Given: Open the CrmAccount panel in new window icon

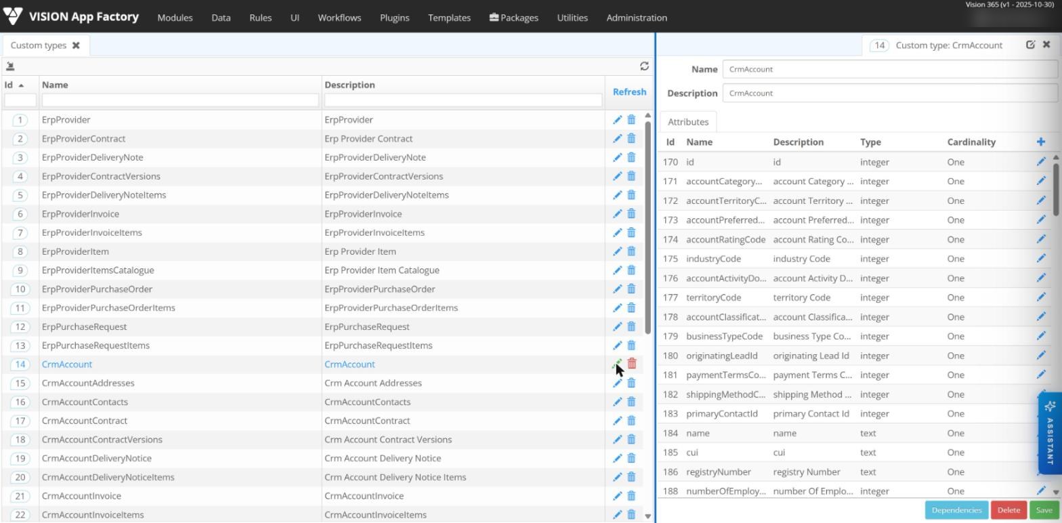Looking at the screenshot, I should click(x=1030, y=45).
